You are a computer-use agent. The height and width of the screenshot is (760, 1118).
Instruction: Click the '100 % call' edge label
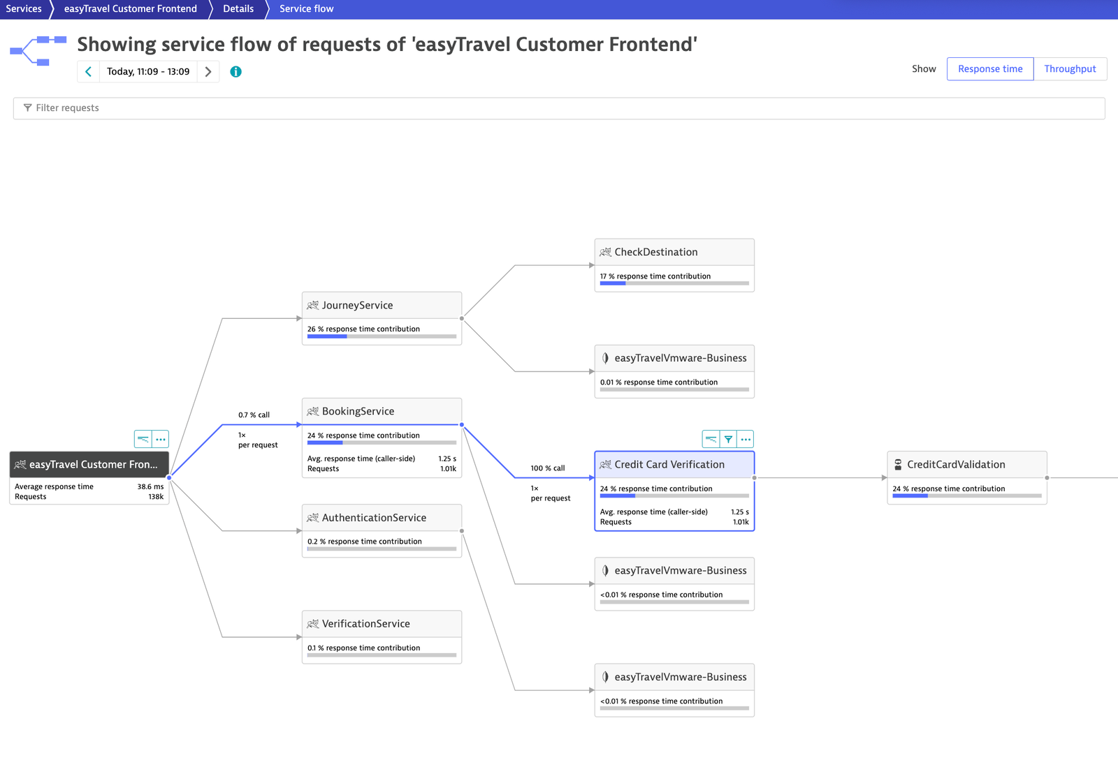[x=548, y=468]
